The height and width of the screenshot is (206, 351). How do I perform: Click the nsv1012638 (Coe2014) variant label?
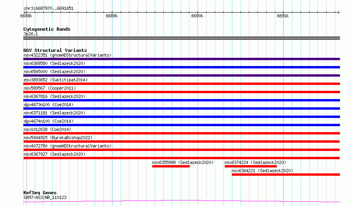pos(47,129)
